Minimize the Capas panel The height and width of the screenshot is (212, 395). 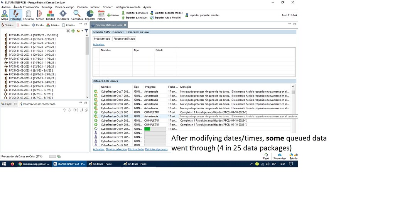click(81, 103)
